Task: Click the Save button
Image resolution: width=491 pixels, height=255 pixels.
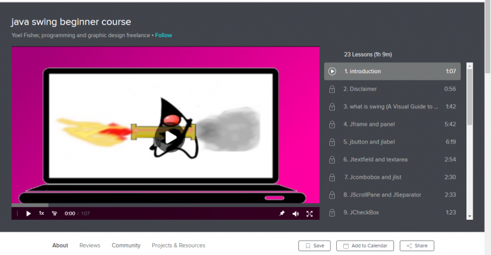Action: [314, 246]
